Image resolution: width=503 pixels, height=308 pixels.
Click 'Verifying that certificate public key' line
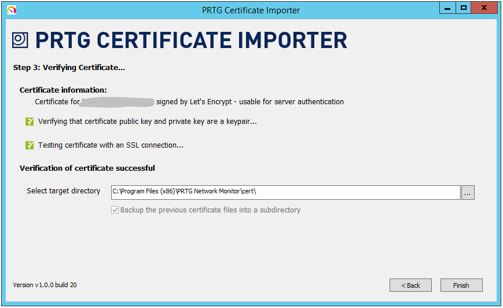(148, 122)
